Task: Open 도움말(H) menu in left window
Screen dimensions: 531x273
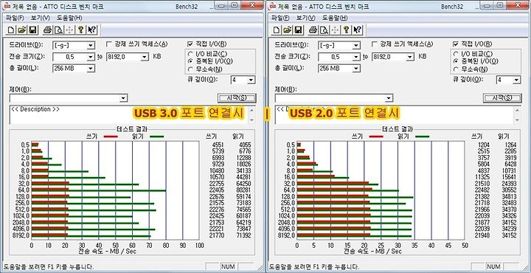Action: coord(69,18)
